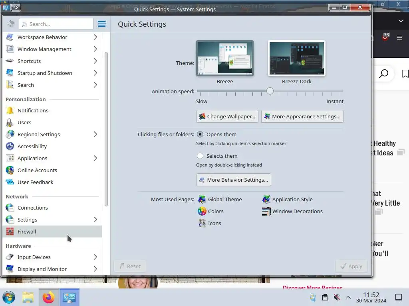Click the Change Wallpaper button
Viewport: 409px width, 306px height.
point(227,116)
